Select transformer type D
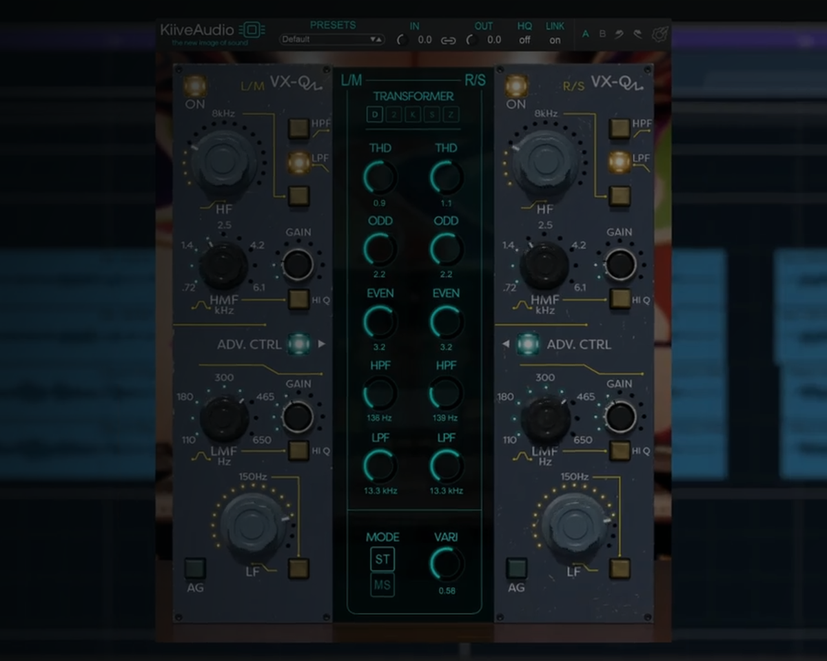827x661 pixels. pyautogui.click(x=375, y=114)
